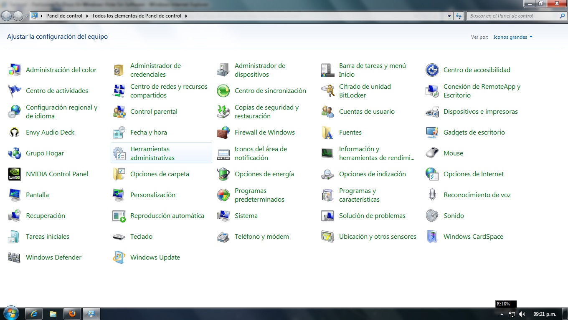Open the Programas y características link
This screenshot has width=568, height=320.
(x=359, y=195)
